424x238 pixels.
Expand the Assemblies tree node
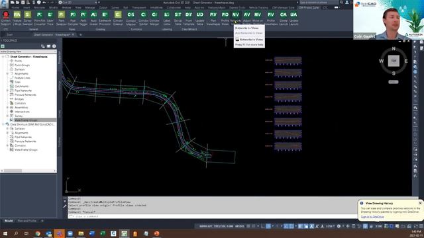pyautogui.click(x=7, y=107)
